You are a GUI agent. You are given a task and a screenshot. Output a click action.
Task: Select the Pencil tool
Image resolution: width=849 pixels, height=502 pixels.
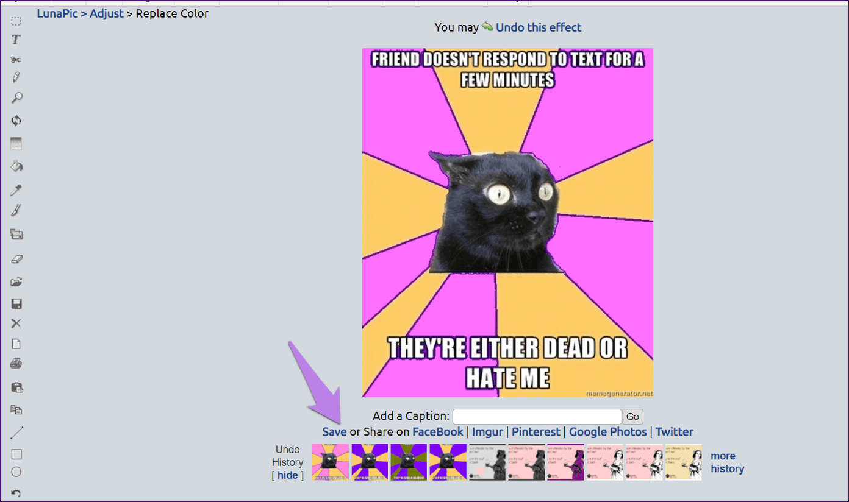(x=16, y=77)
